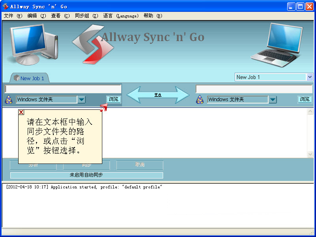Click the 未启用自动同步 auto-sync bar
The height and width of the screenshot is (237, 316).
pos(87,175)
